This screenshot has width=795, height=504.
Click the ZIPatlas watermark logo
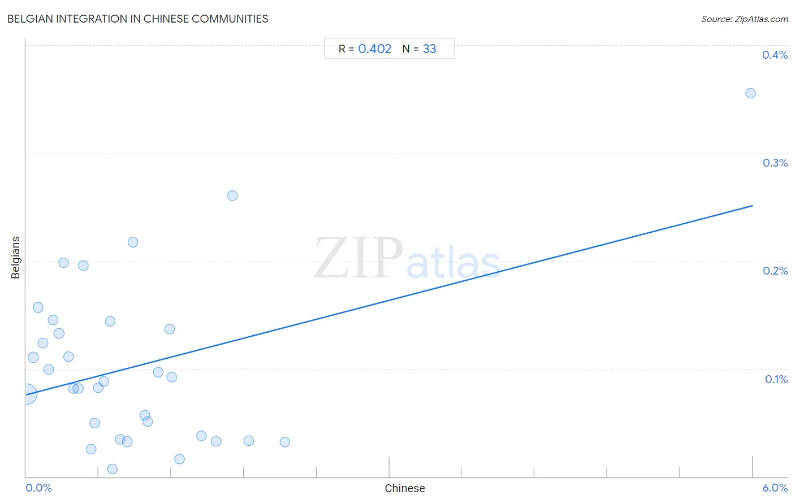tap(407, 259)
